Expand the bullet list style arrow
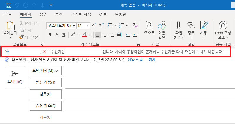 [115, 25]
